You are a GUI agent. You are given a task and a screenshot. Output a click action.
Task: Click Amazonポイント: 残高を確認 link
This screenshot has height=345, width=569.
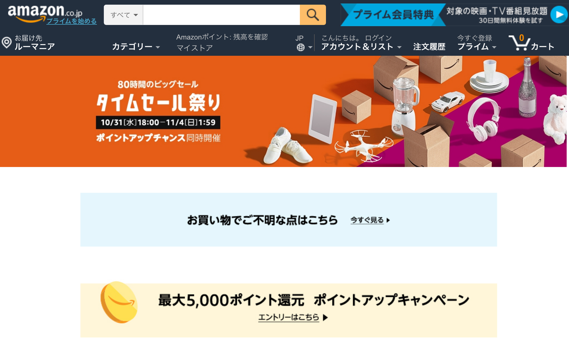pyautogui.click(x=222, y=37)
